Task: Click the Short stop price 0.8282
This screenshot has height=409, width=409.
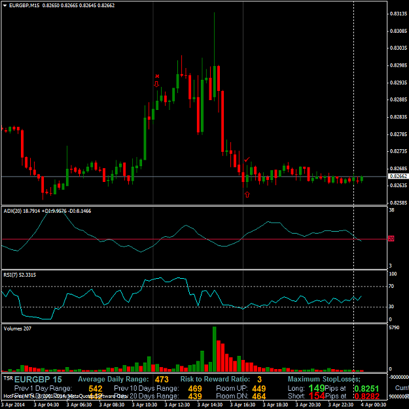Action: tap(366, 396)
